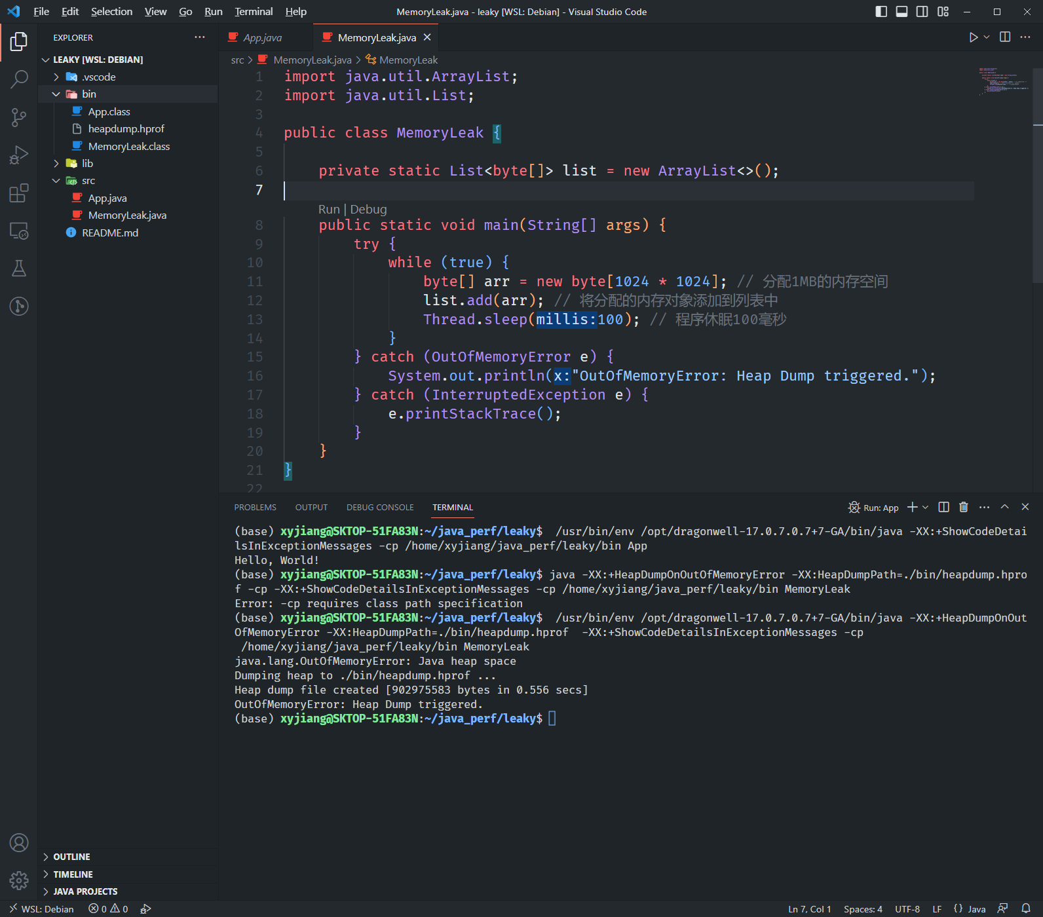Toggle the primary side bar visibility

coord(881,12)
